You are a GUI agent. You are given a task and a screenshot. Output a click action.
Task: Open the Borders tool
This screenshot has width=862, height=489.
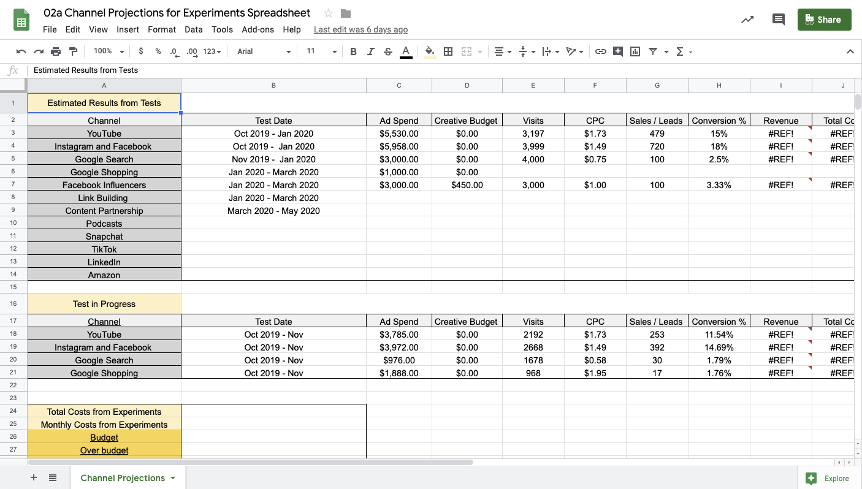click(x=448, y=51)
